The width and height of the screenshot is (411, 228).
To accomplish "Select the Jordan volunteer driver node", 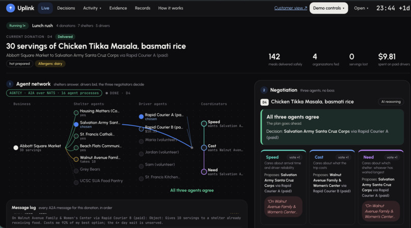I will click(x=141, y=154).
